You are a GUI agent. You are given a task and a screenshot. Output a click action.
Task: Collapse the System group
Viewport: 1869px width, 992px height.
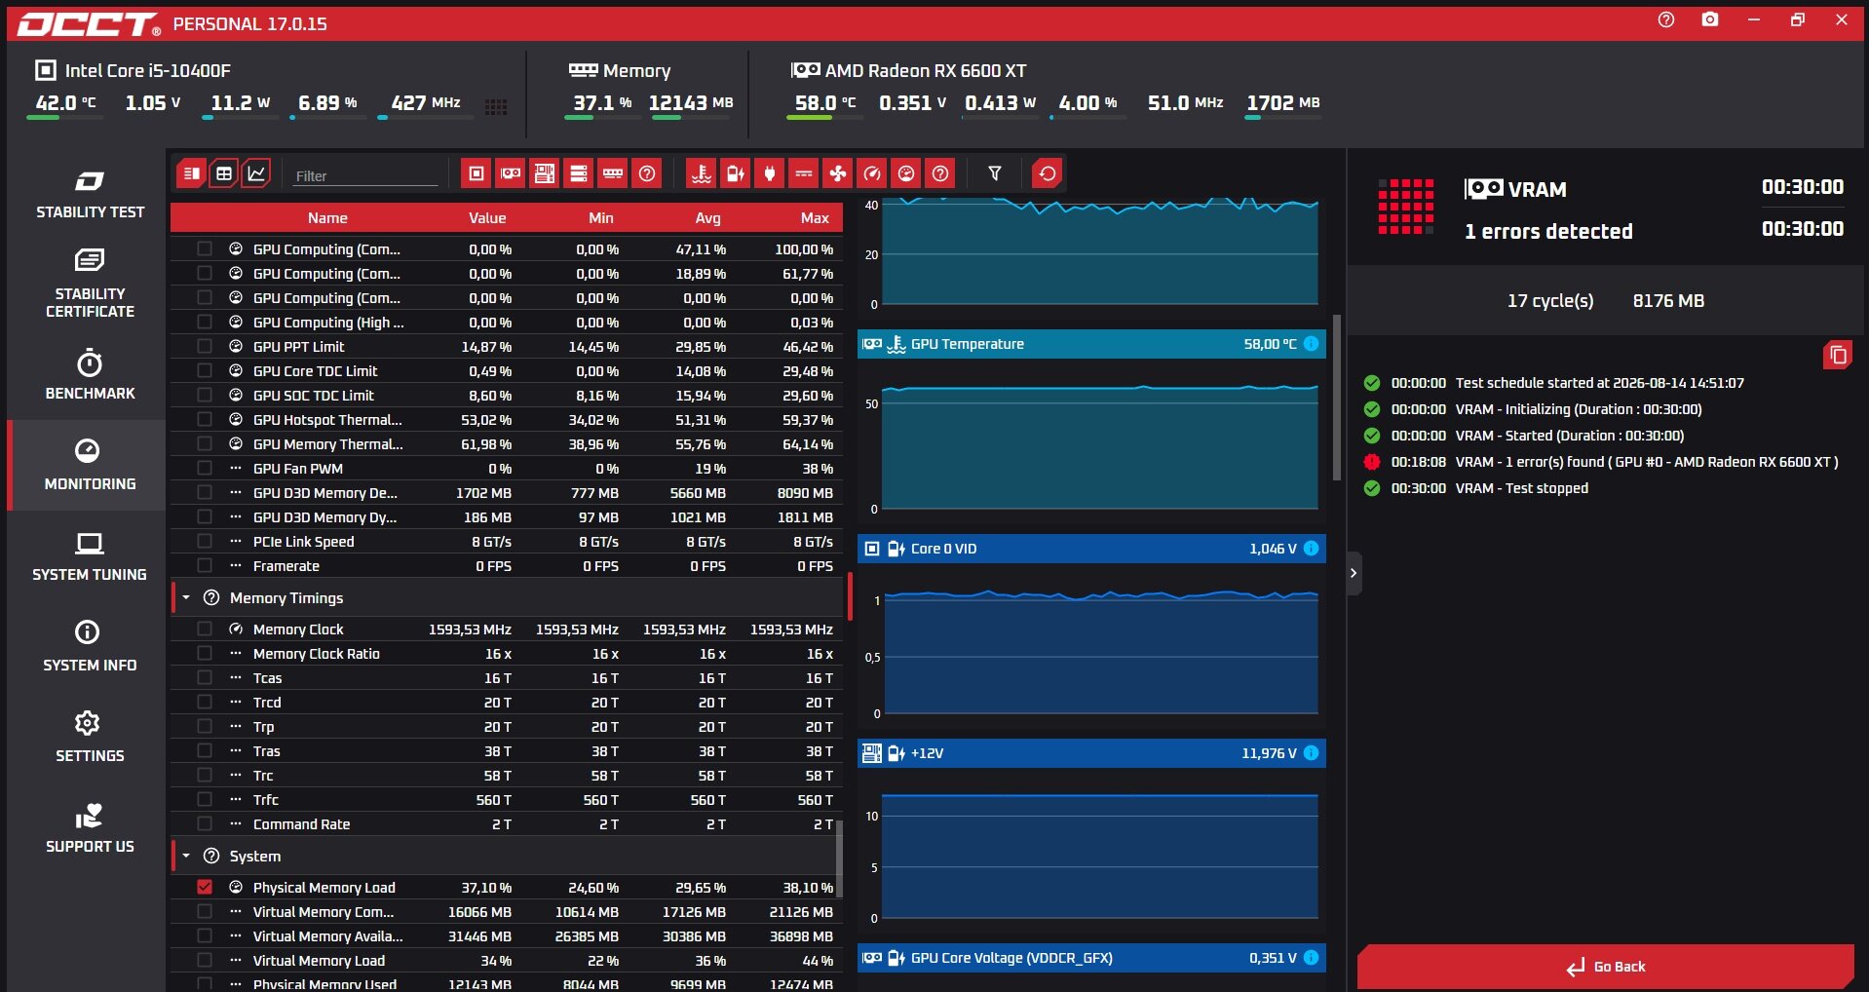click(186, 856)
